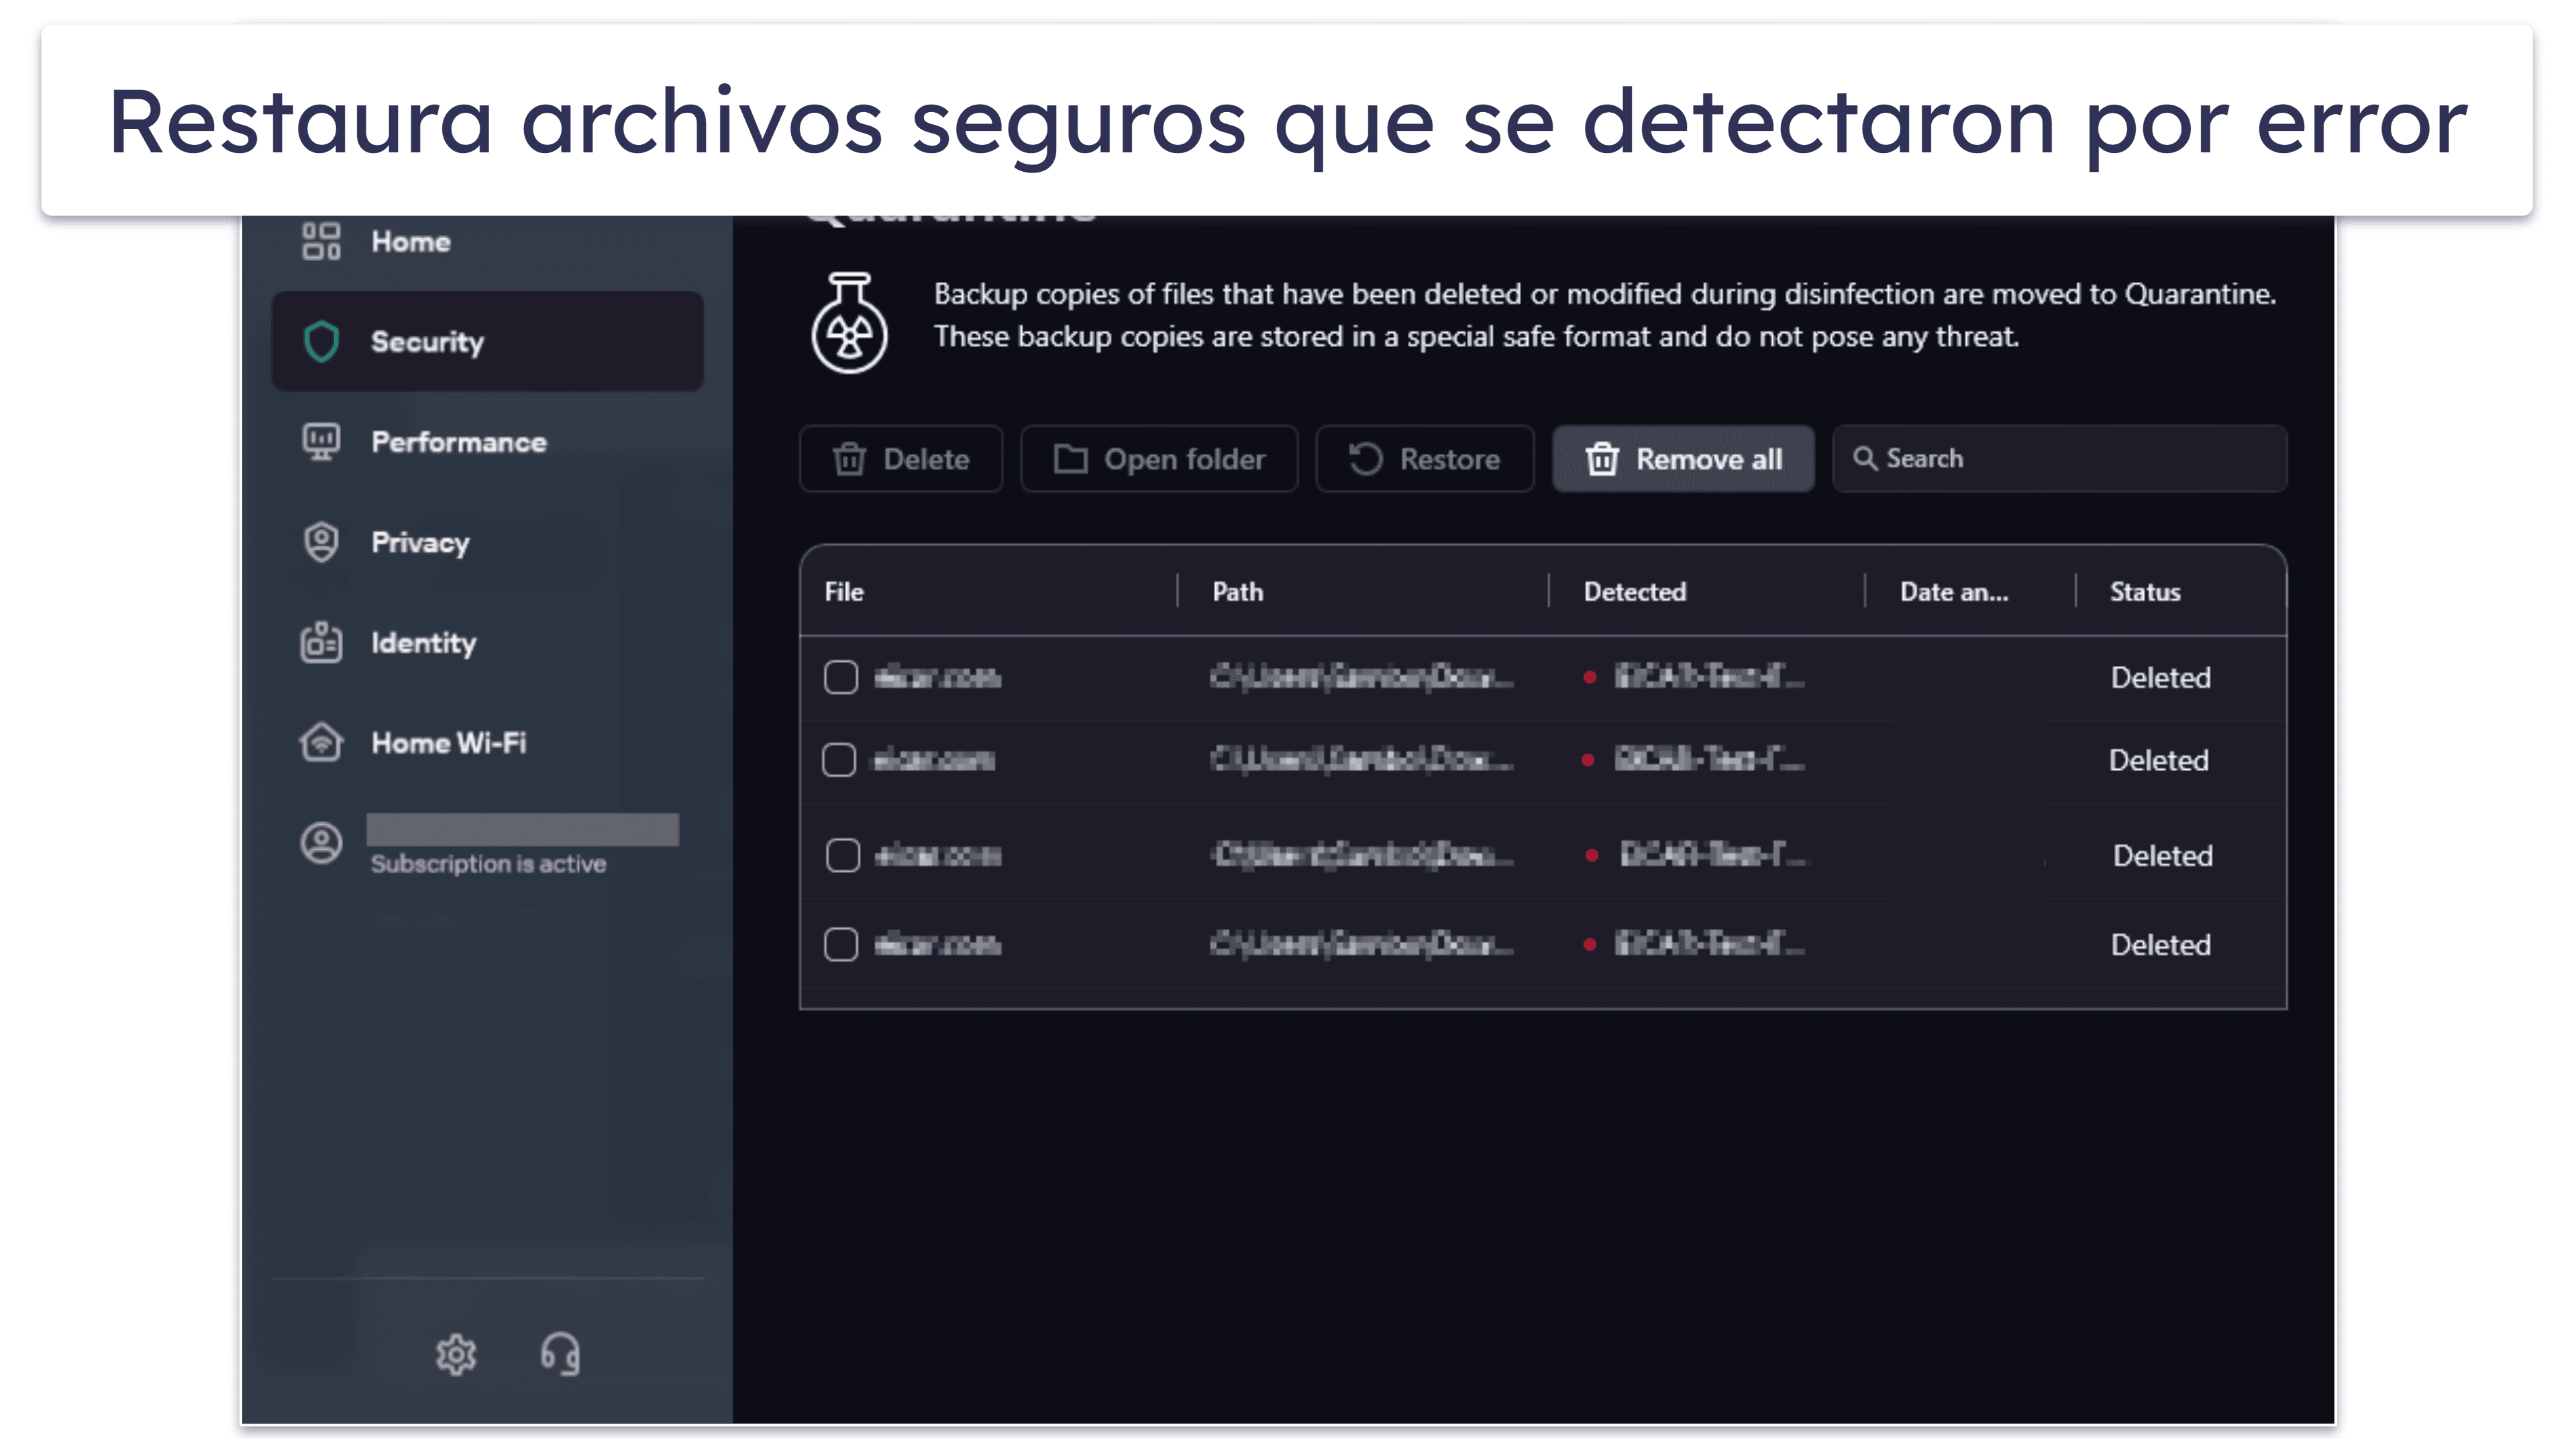Click the Quarantine flask/lab icon
This screenshot has width=2576, height=1439.
849,319
